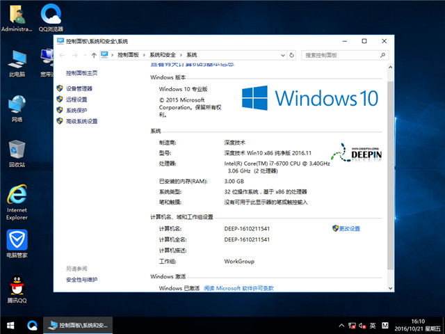The image size is (445, 334).
Task: Open 安全性与维护 link
Action: click(82, 280)
